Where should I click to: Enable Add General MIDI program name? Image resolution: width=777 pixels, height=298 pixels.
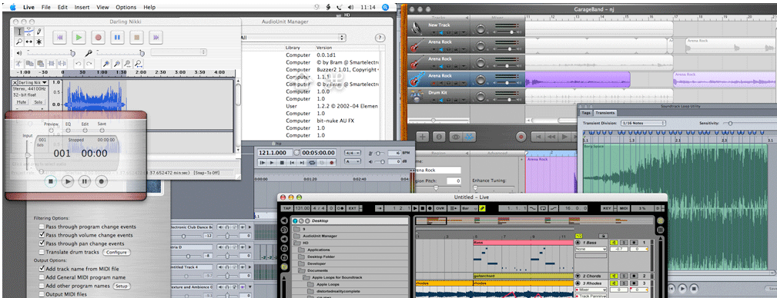tap(42, 277)
